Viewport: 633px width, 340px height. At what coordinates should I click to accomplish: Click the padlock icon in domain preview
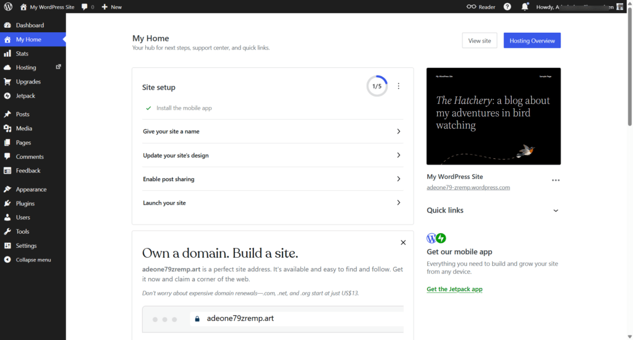197,318
